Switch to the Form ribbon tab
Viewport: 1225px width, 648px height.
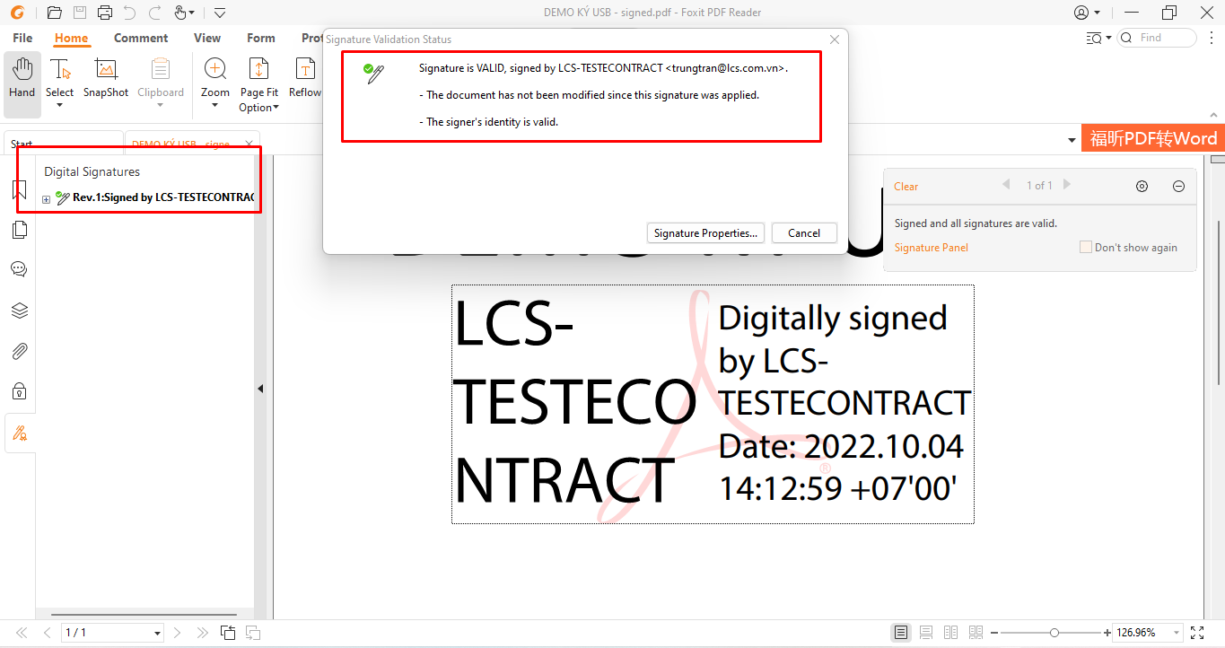(261, 38)
